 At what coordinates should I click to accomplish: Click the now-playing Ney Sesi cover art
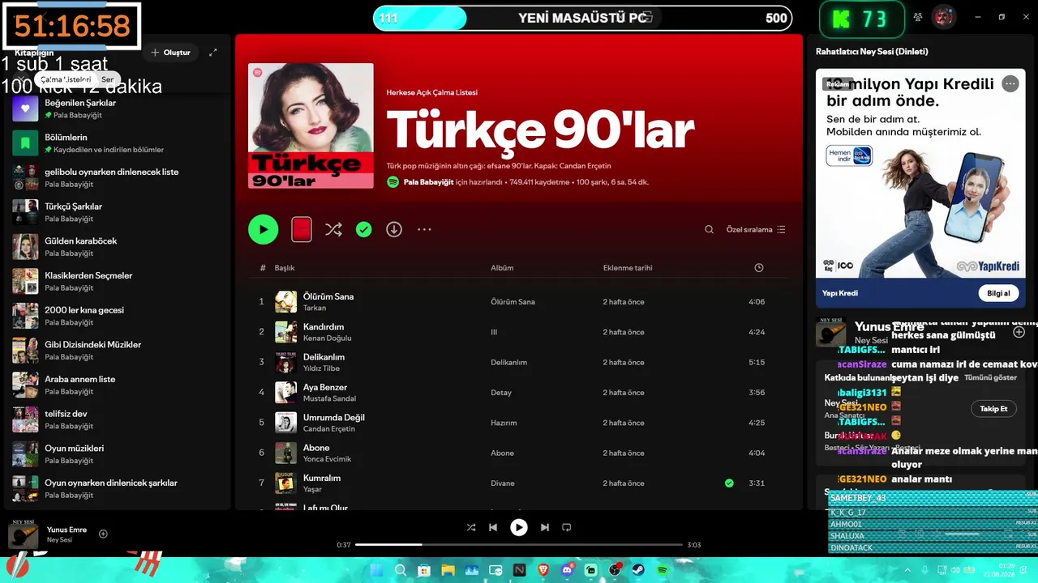pos(23,534)
